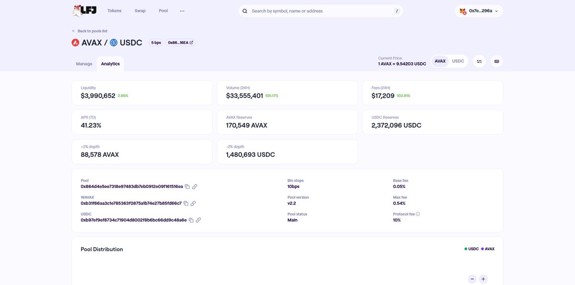The image size is (575, 285).
Task: Zoom out the pool distribution chart
Action: point(472,279)
